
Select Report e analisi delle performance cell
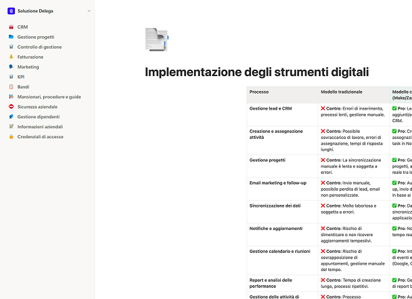coord(282,283)
